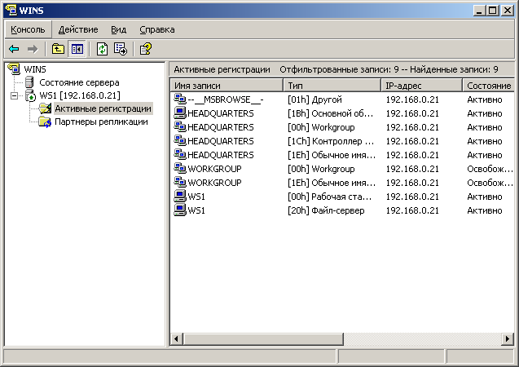Click the icon of the --__MSBROWSE__- record
519x367 pixels.
pos(180,99)
